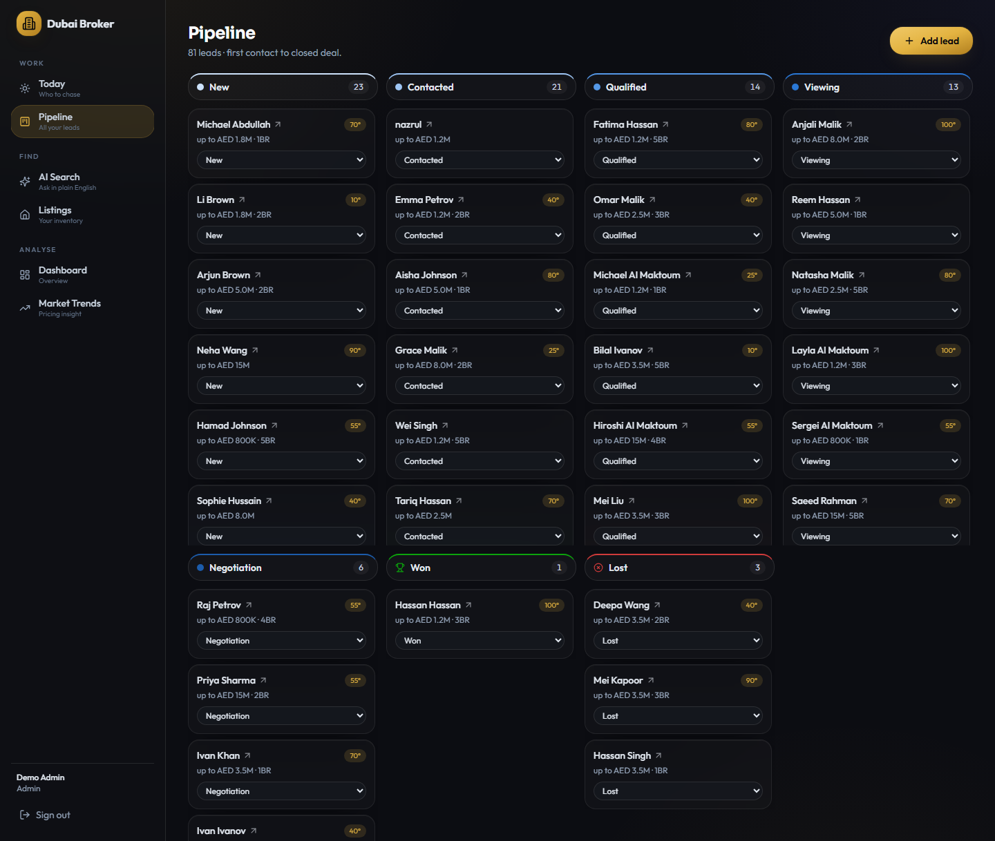Click the Contacted column header
Viewport: 995px width, 841px height.
coord(481,87)
